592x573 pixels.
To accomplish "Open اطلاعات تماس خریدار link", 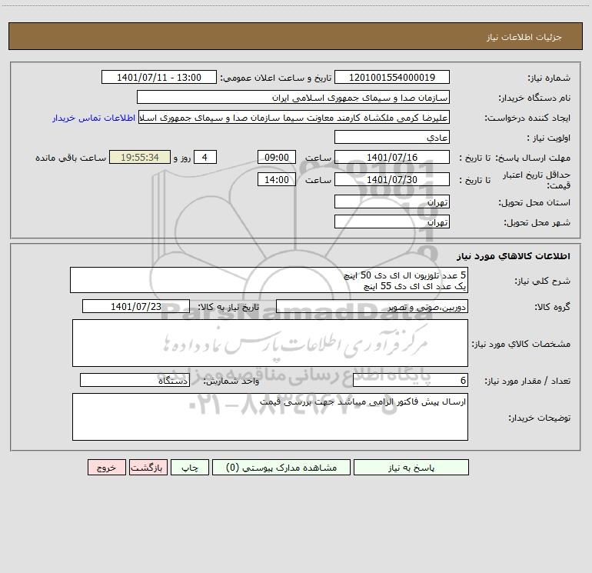I will click(94, 118).
